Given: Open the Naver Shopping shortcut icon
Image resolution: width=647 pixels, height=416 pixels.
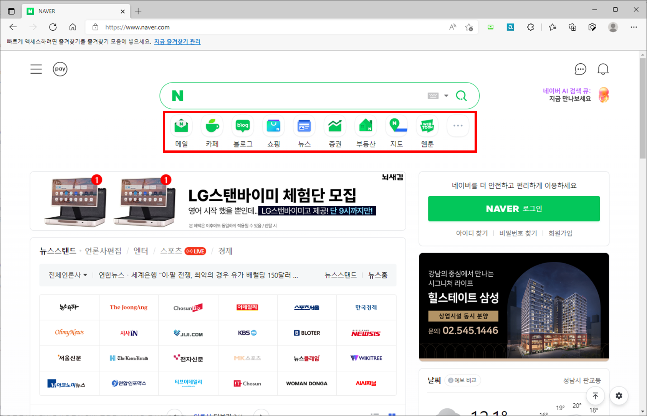Looking at the screenshot, I should [x=273, y=126].
